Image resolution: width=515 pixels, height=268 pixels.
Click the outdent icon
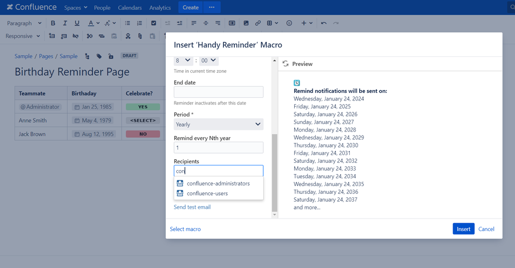click(168, 23)
